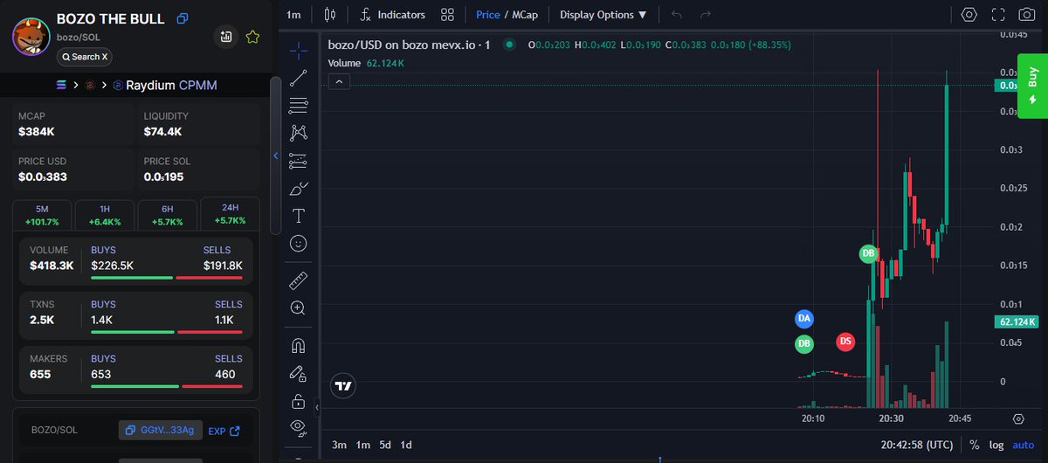
Task: Copy the BOZO THE BULL token name
Action: pos(183,18)
